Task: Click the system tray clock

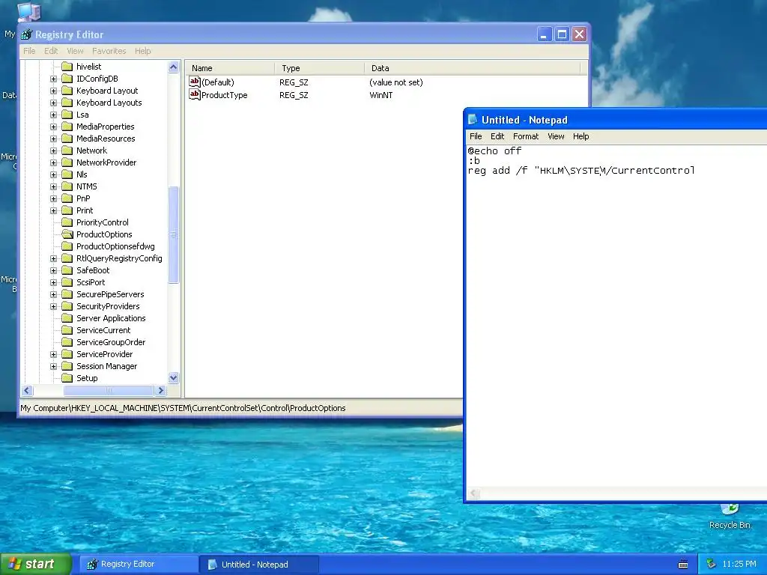Action: tap(739, 564)
